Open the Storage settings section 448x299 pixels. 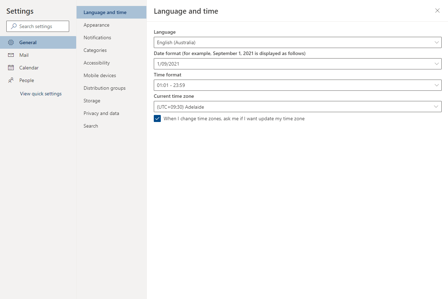click(x=111, y=101)
